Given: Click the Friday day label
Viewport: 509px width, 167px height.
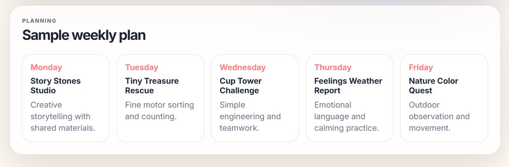Looking at the screenshot, I should [x=421, y=67].
